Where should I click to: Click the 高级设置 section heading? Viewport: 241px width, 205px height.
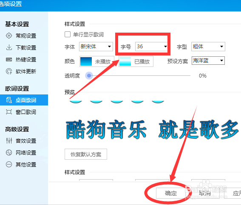17,129
